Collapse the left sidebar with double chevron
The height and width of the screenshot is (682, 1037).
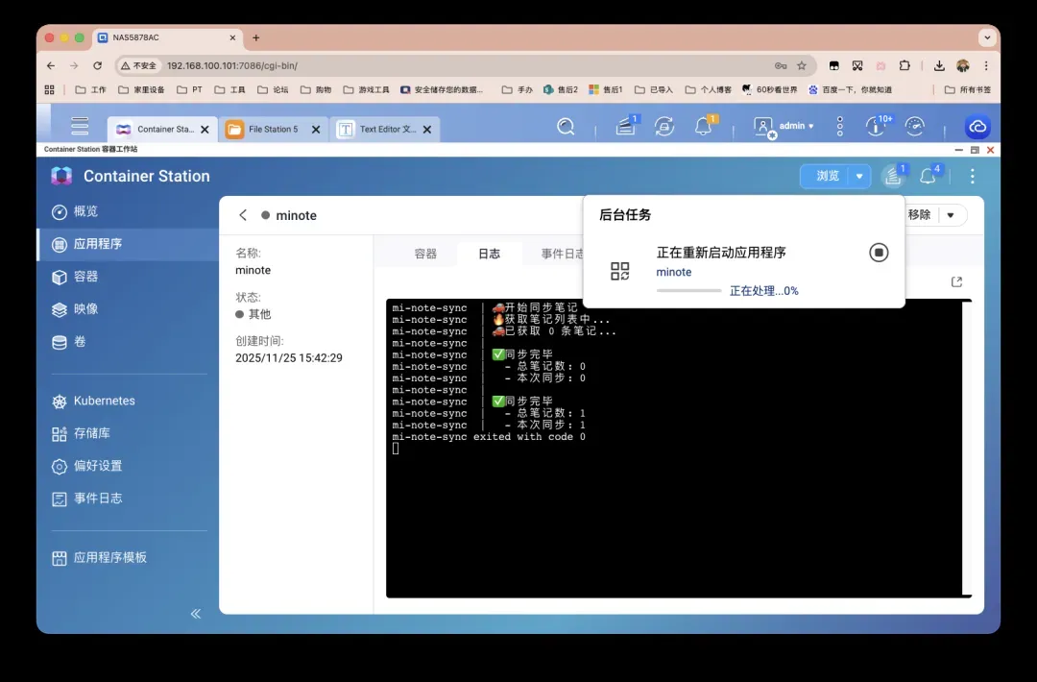point(196,613)
